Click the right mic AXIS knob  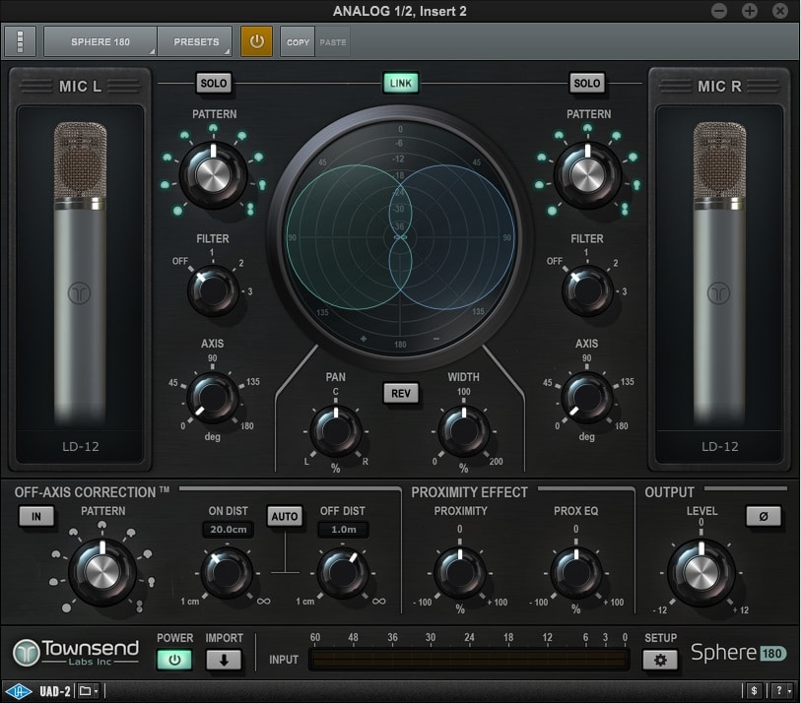pos(587,398)
